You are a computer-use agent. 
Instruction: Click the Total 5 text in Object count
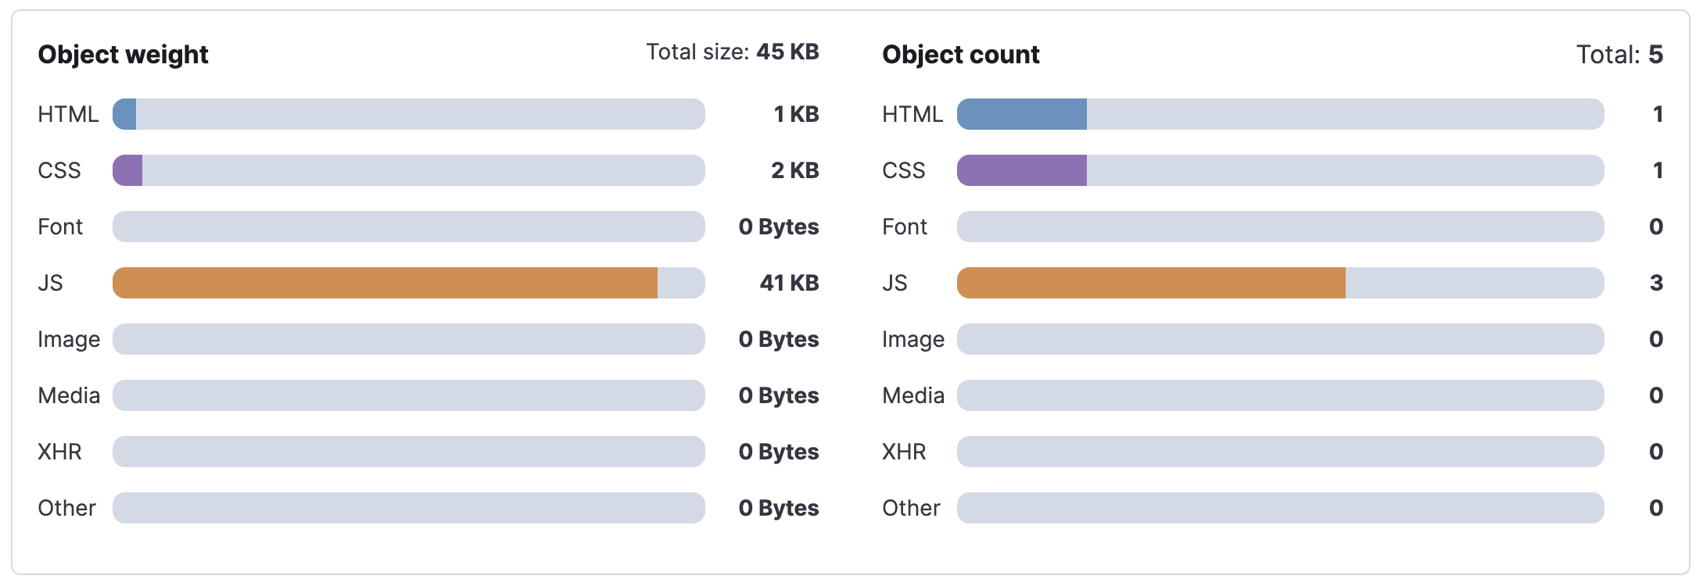pos(1619,55)
